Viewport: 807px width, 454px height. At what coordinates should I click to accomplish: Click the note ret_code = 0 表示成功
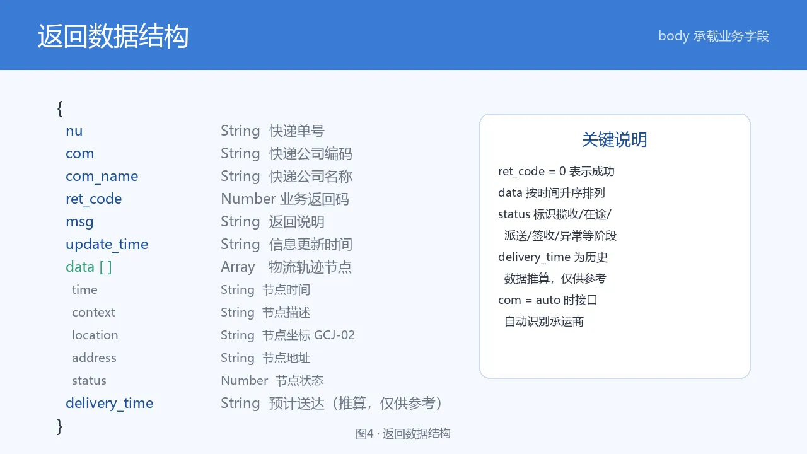pos(556,172)
